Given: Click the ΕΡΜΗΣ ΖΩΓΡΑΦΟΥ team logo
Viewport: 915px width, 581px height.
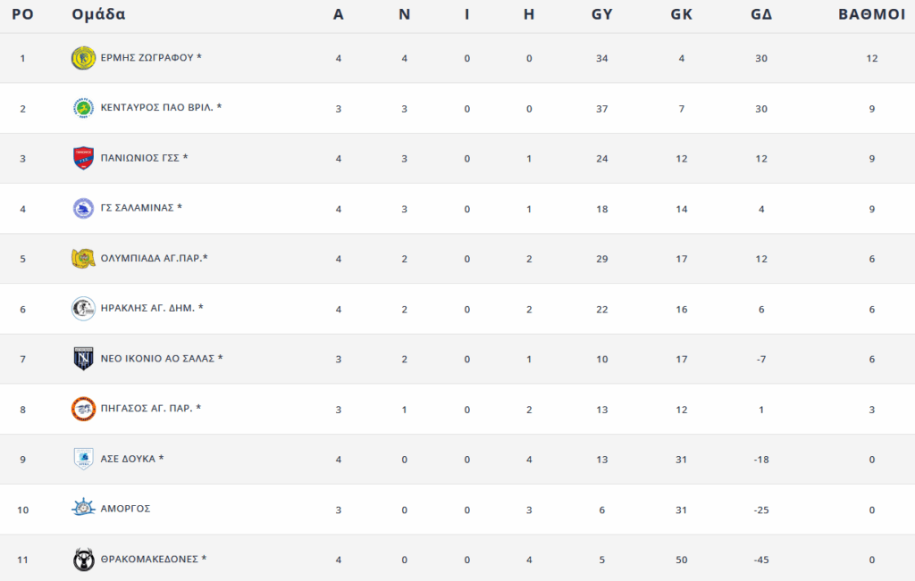Looking at the screenshot, I should [83, 58].
